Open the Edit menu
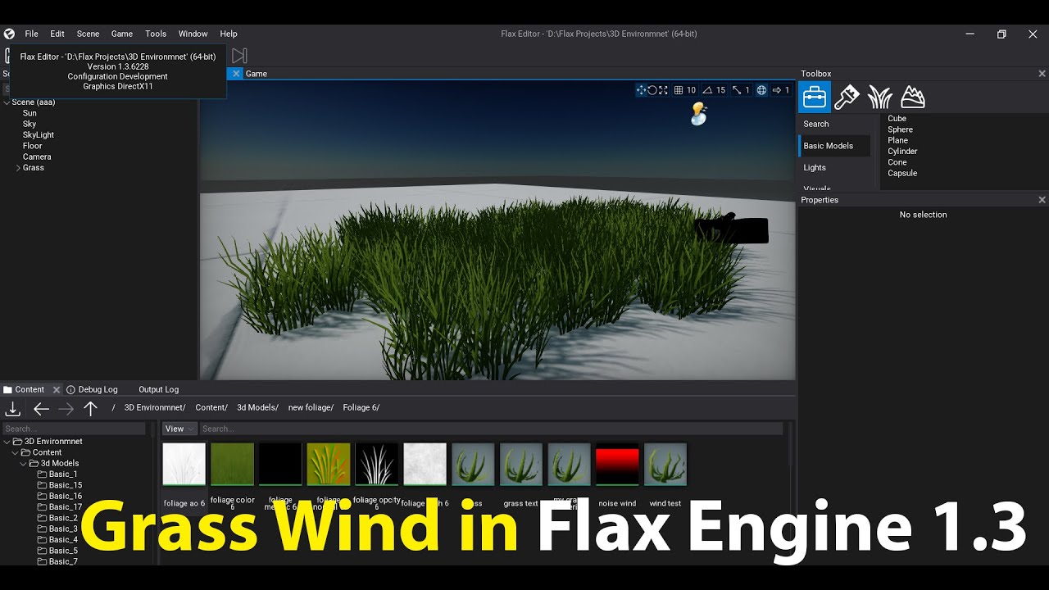 pyautogui.click(x=57, y=34)
